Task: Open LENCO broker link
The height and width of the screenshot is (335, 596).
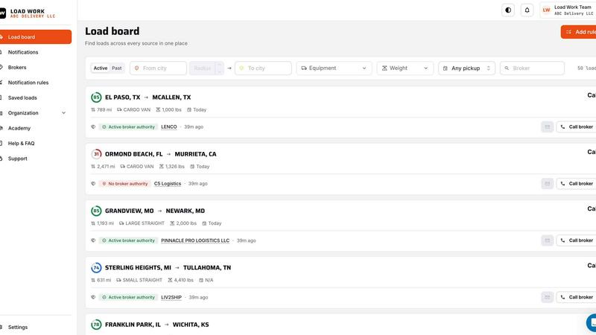Action: [169, 127]
